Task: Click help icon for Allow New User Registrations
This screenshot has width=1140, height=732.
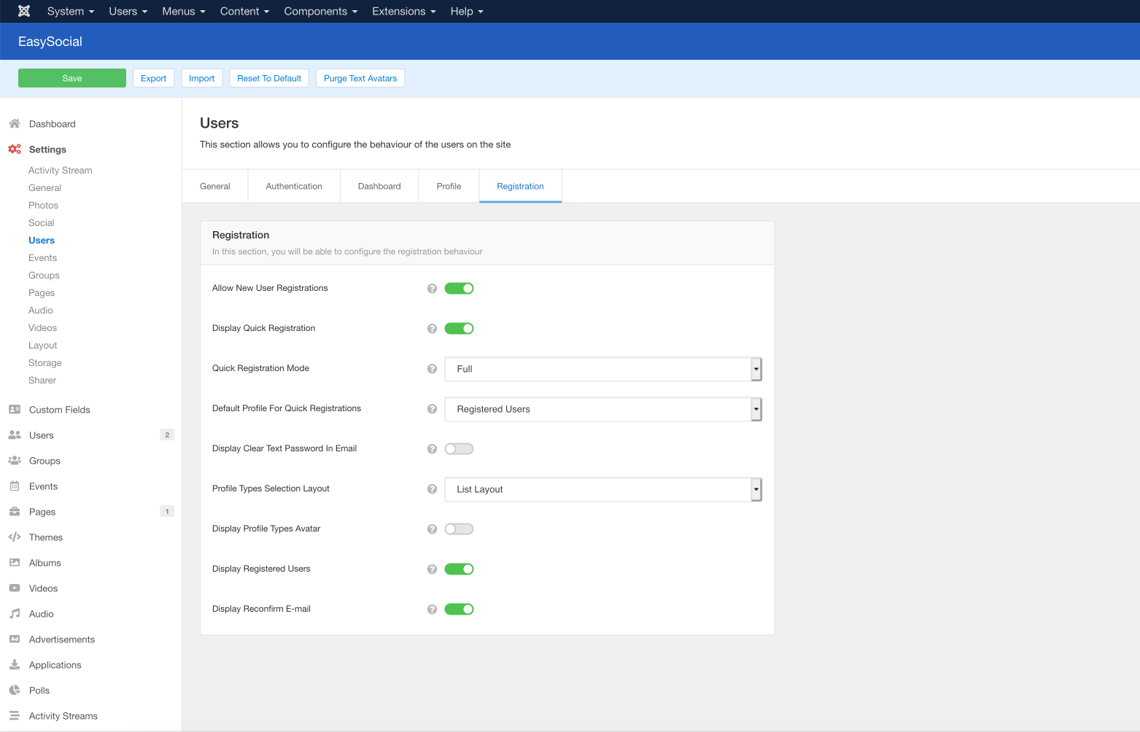Action: pos(432,289)
